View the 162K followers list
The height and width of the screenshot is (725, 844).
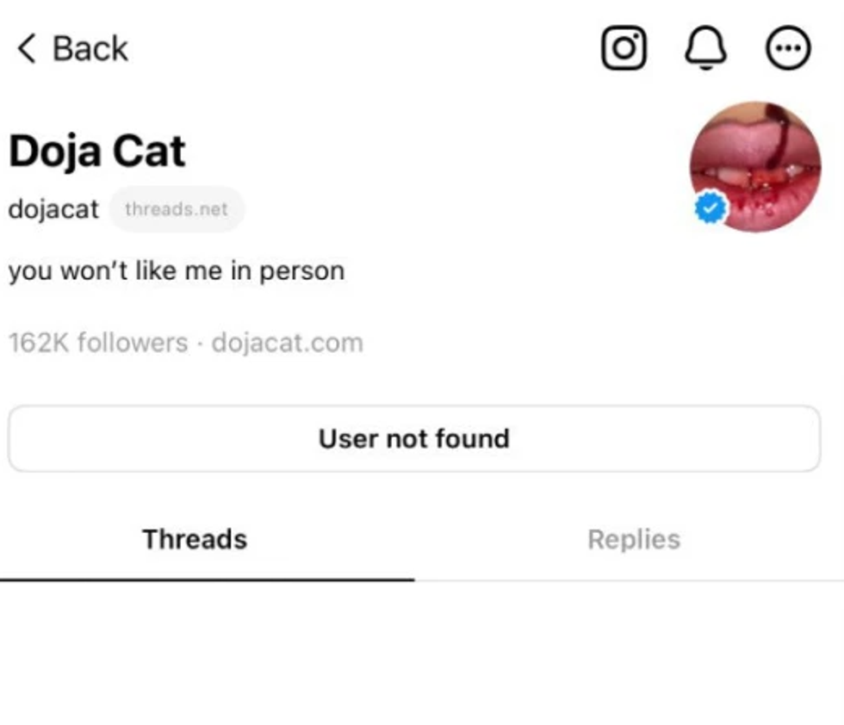click(x=97, y=343)
